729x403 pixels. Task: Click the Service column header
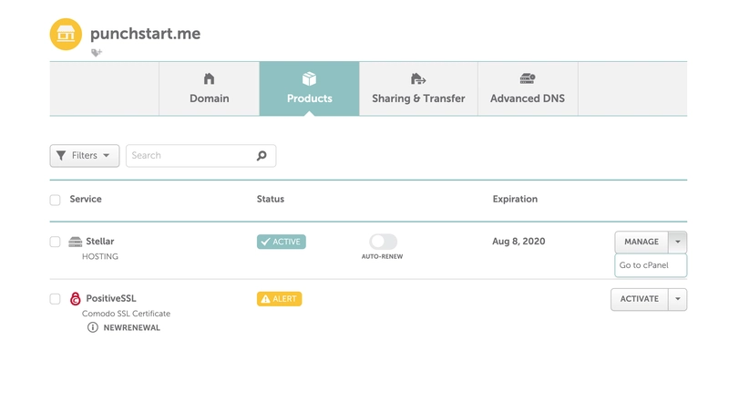pyautogui.click(x=86, y=199)
